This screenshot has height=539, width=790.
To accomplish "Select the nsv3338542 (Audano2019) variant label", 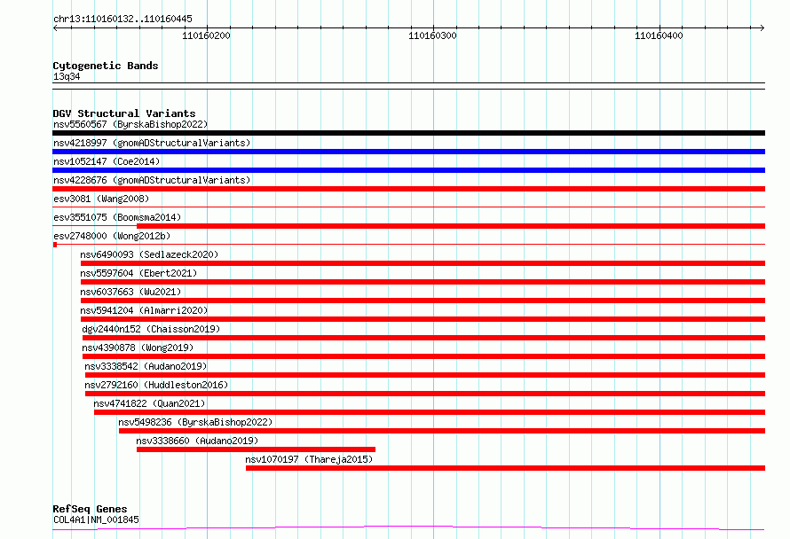I will click(x=146, y=366).
